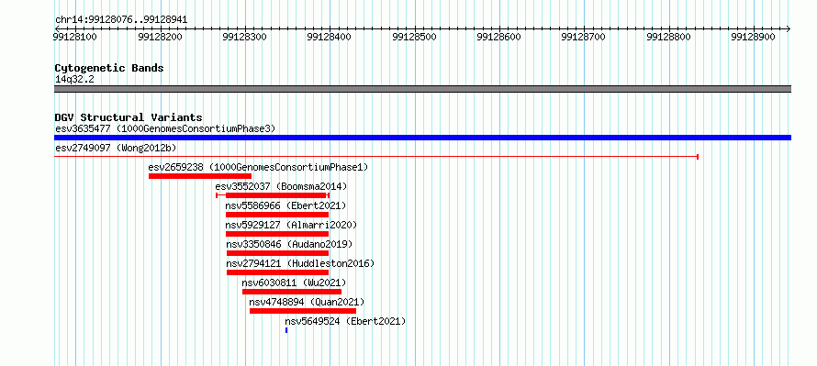Click the Cytogenetic Bands track title
817x366 pixels.
click(109, 68)
